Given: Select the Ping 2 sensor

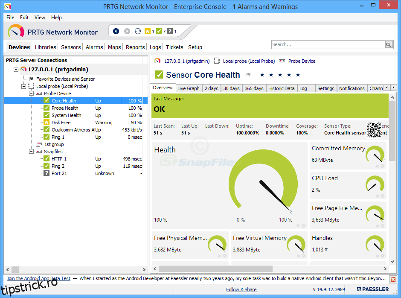Looking at the screenshot, I should pyautogui.click(x=58, y=166).
